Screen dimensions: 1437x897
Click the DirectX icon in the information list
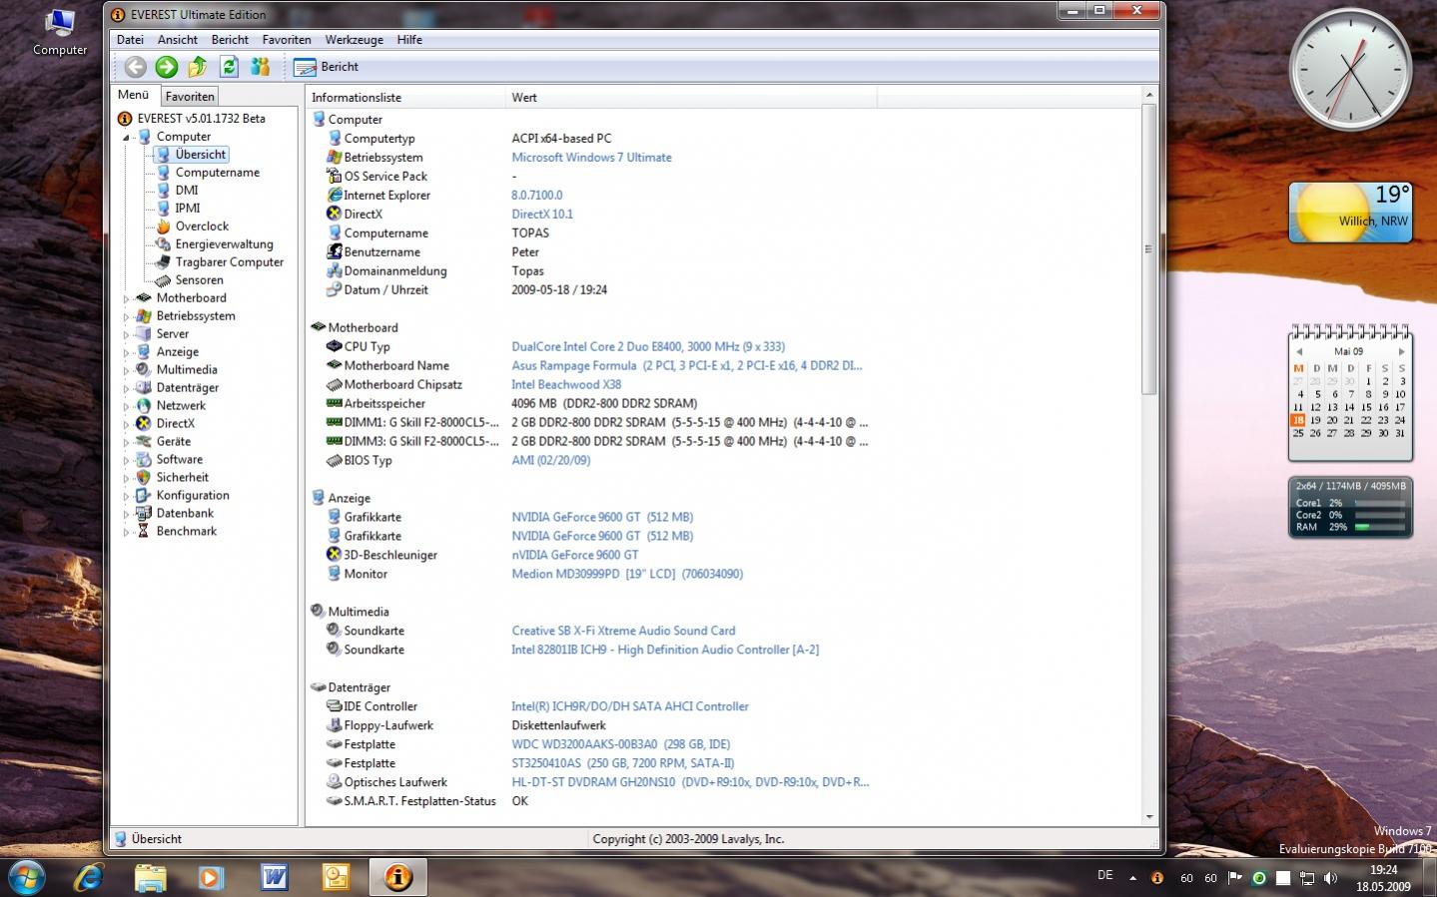click(335, 214)
